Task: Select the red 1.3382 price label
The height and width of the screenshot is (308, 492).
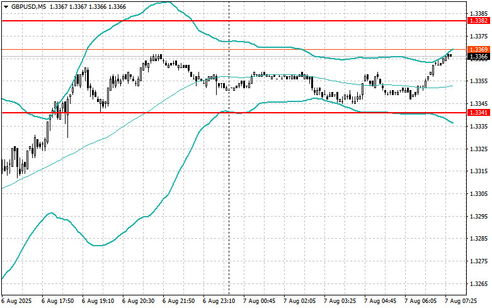Action: pyautogui.click(x=479, y=21)
